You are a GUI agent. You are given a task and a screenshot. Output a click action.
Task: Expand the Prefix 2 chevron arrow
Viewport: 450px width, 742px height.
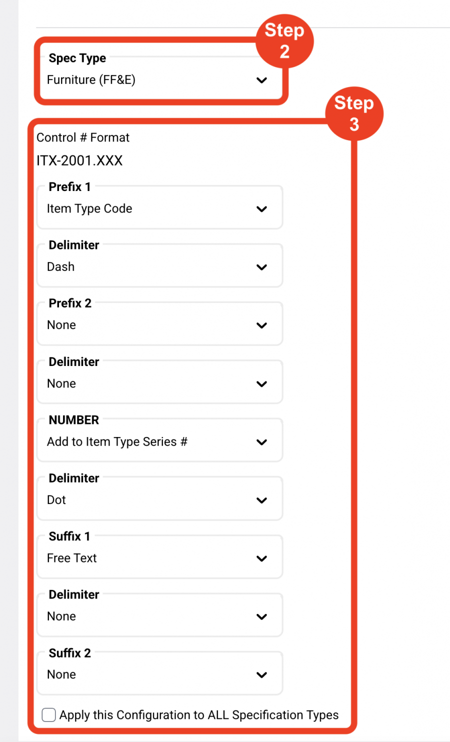(x=261, y=325)
